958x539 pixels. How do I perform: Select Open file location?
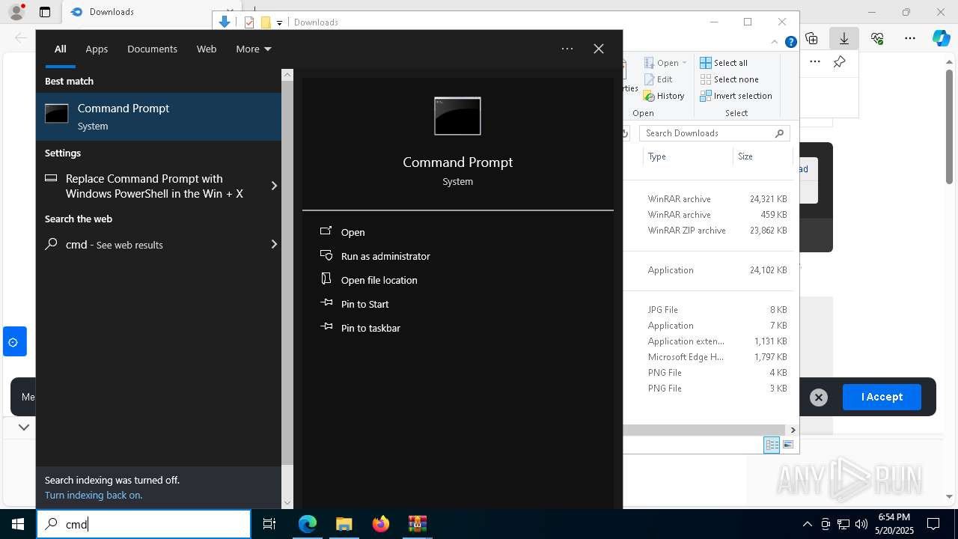pos(379,280)
